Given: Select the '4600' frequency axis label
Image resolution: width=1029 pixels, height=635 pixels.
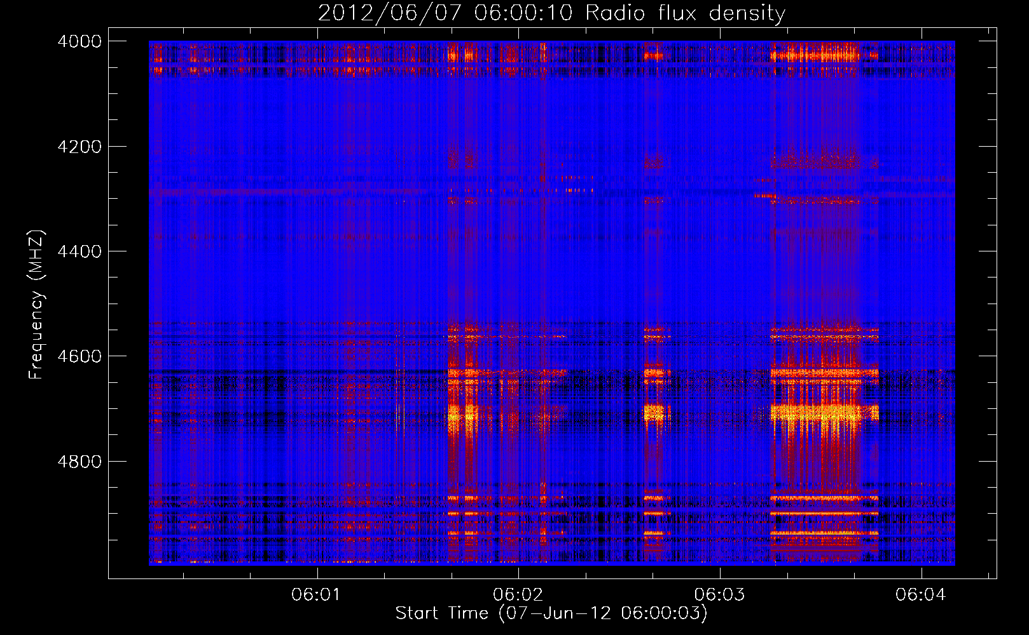Looking at the screenshot, I should [79, 356].
